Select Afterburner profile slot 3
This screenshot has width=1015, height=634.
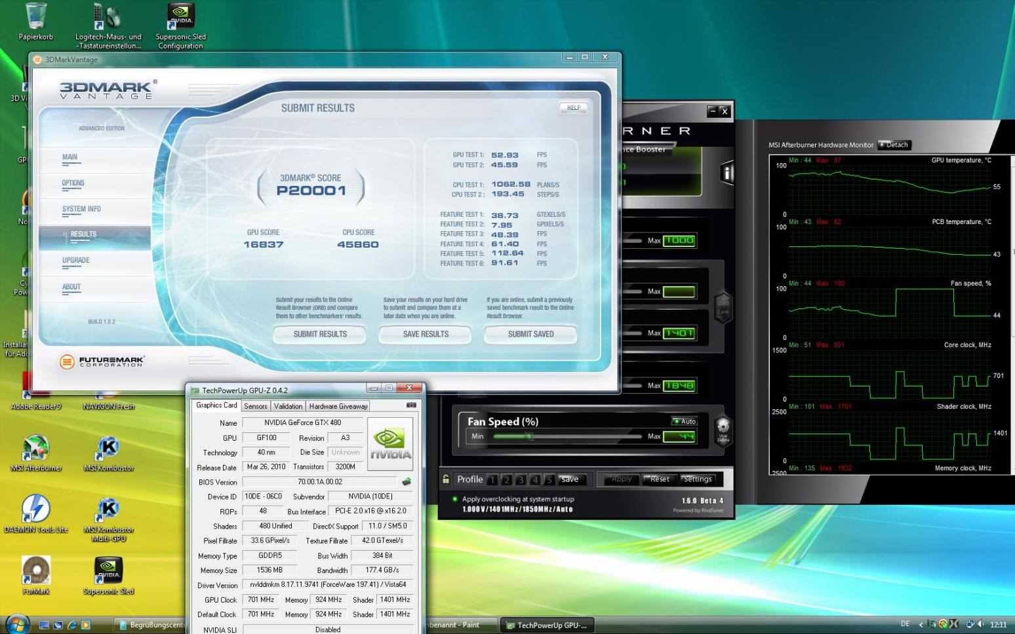(521, 479)
